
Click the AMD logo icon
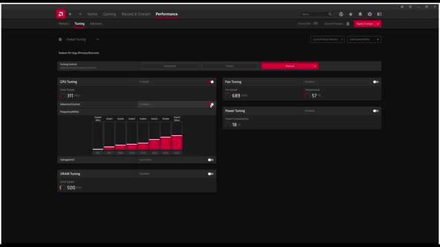point(60,14)
